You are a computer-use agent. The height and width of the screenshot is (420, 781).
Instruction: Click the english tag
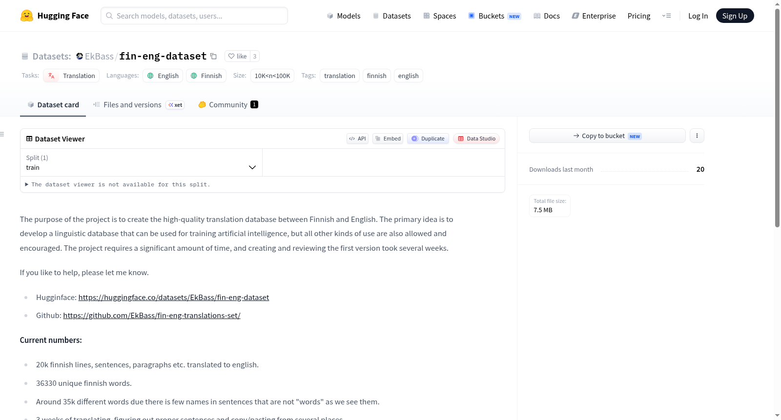point(409,76)
